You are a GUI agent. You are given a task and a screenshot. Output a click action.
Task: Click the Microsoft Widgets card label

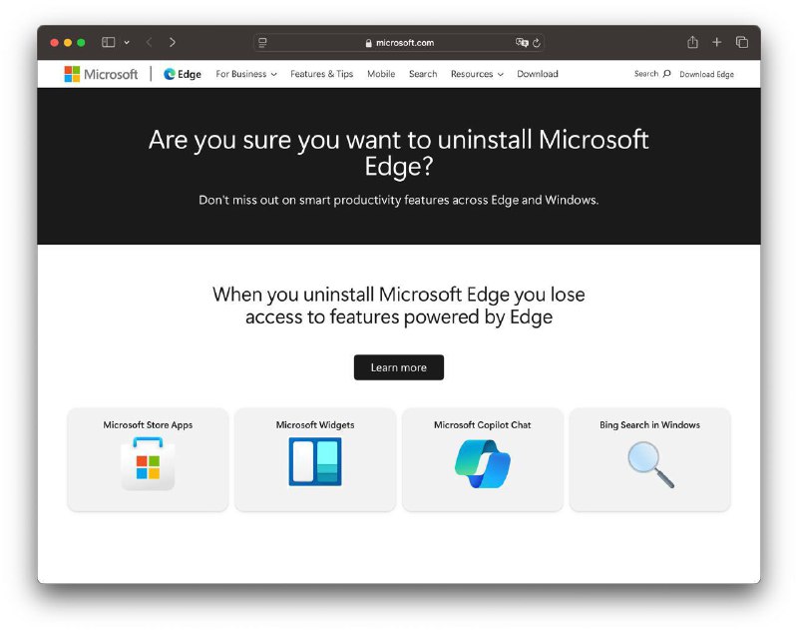click(x=315, y=424)
